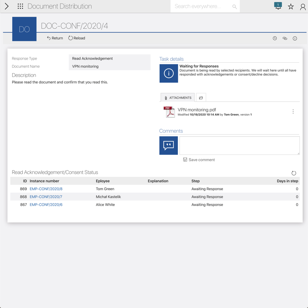Screen dimensions: 308x308
Task: Save the comment
Action: pyautogui.click(x=199, y=160)
